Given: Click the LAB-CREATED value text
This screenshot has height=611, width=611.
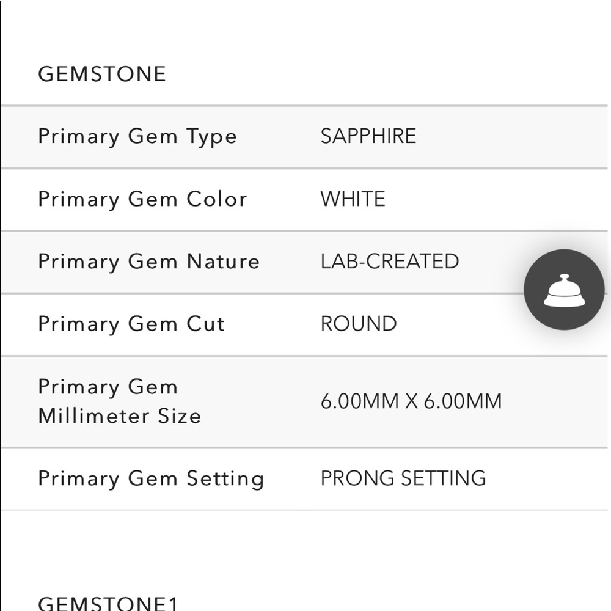Looking at the screenshot, I should (390, 262).
